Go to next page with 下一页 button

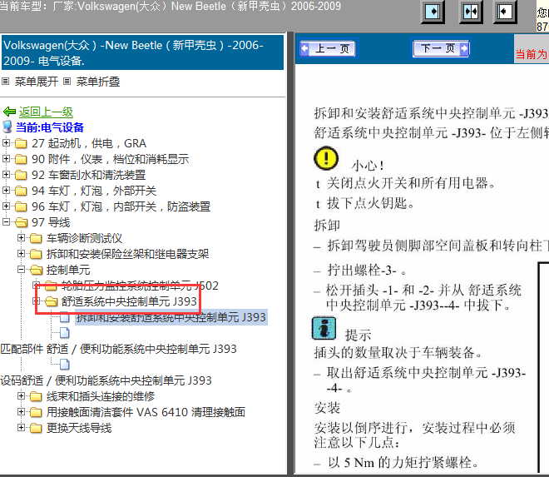click(441, 48)
